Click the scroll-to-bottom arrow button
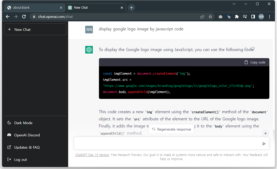This screenshot has height=169, width=277. (266, 133)
